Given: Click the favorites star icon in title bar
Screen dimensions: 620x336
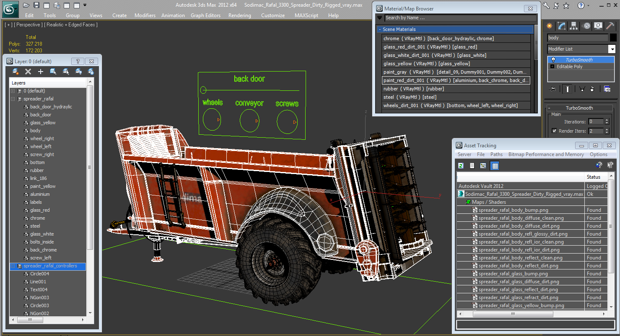Looking at the screenshot, I should pyautogui.click(x=566, y=5).
